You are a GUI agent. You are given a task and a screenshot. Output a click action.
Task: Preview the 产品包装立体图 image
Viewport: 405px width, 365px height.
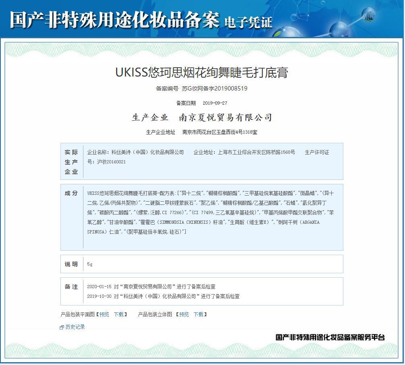tap(184, 314)
